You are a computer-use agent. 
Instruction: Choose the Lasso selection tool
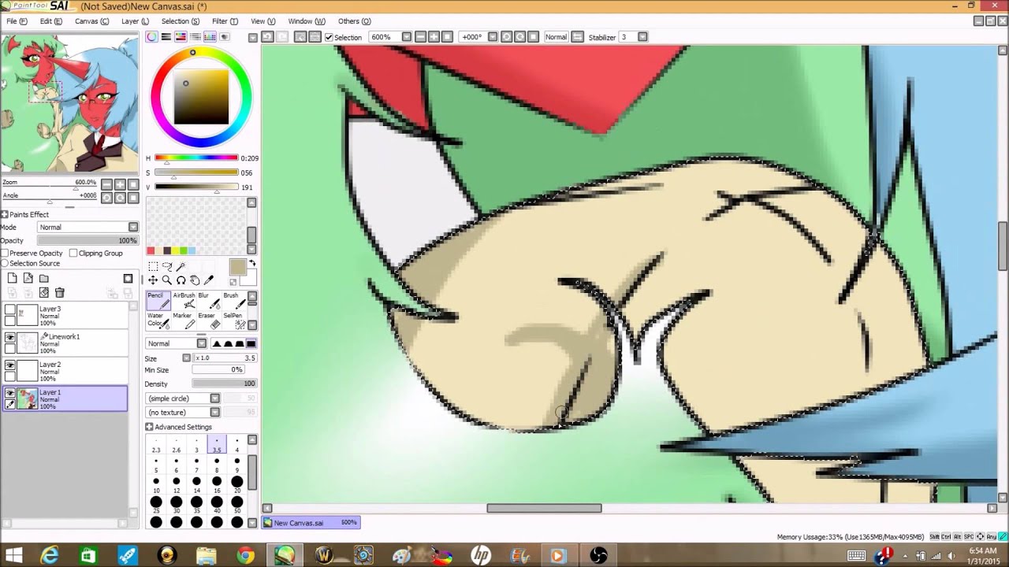(167, 266)
